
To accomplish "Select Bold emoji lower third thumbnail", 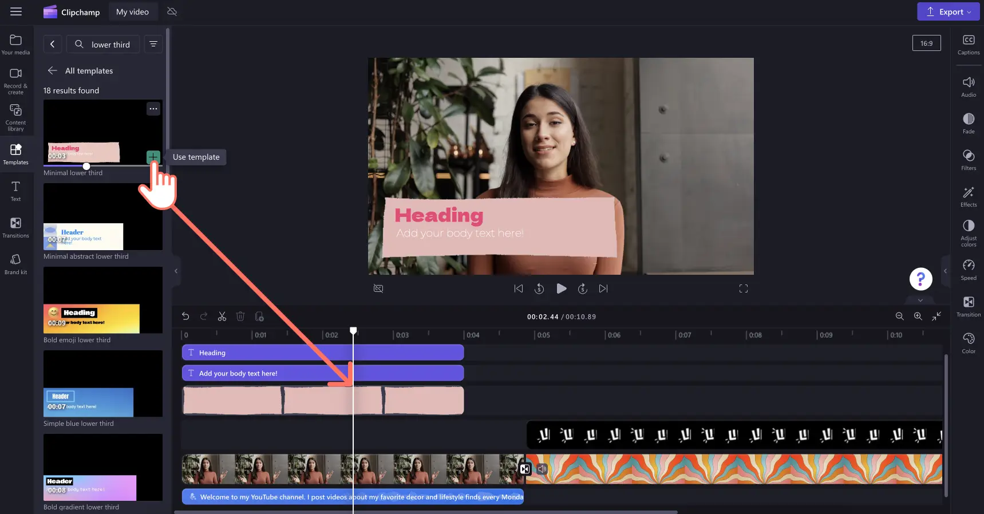I will [103, 300].
